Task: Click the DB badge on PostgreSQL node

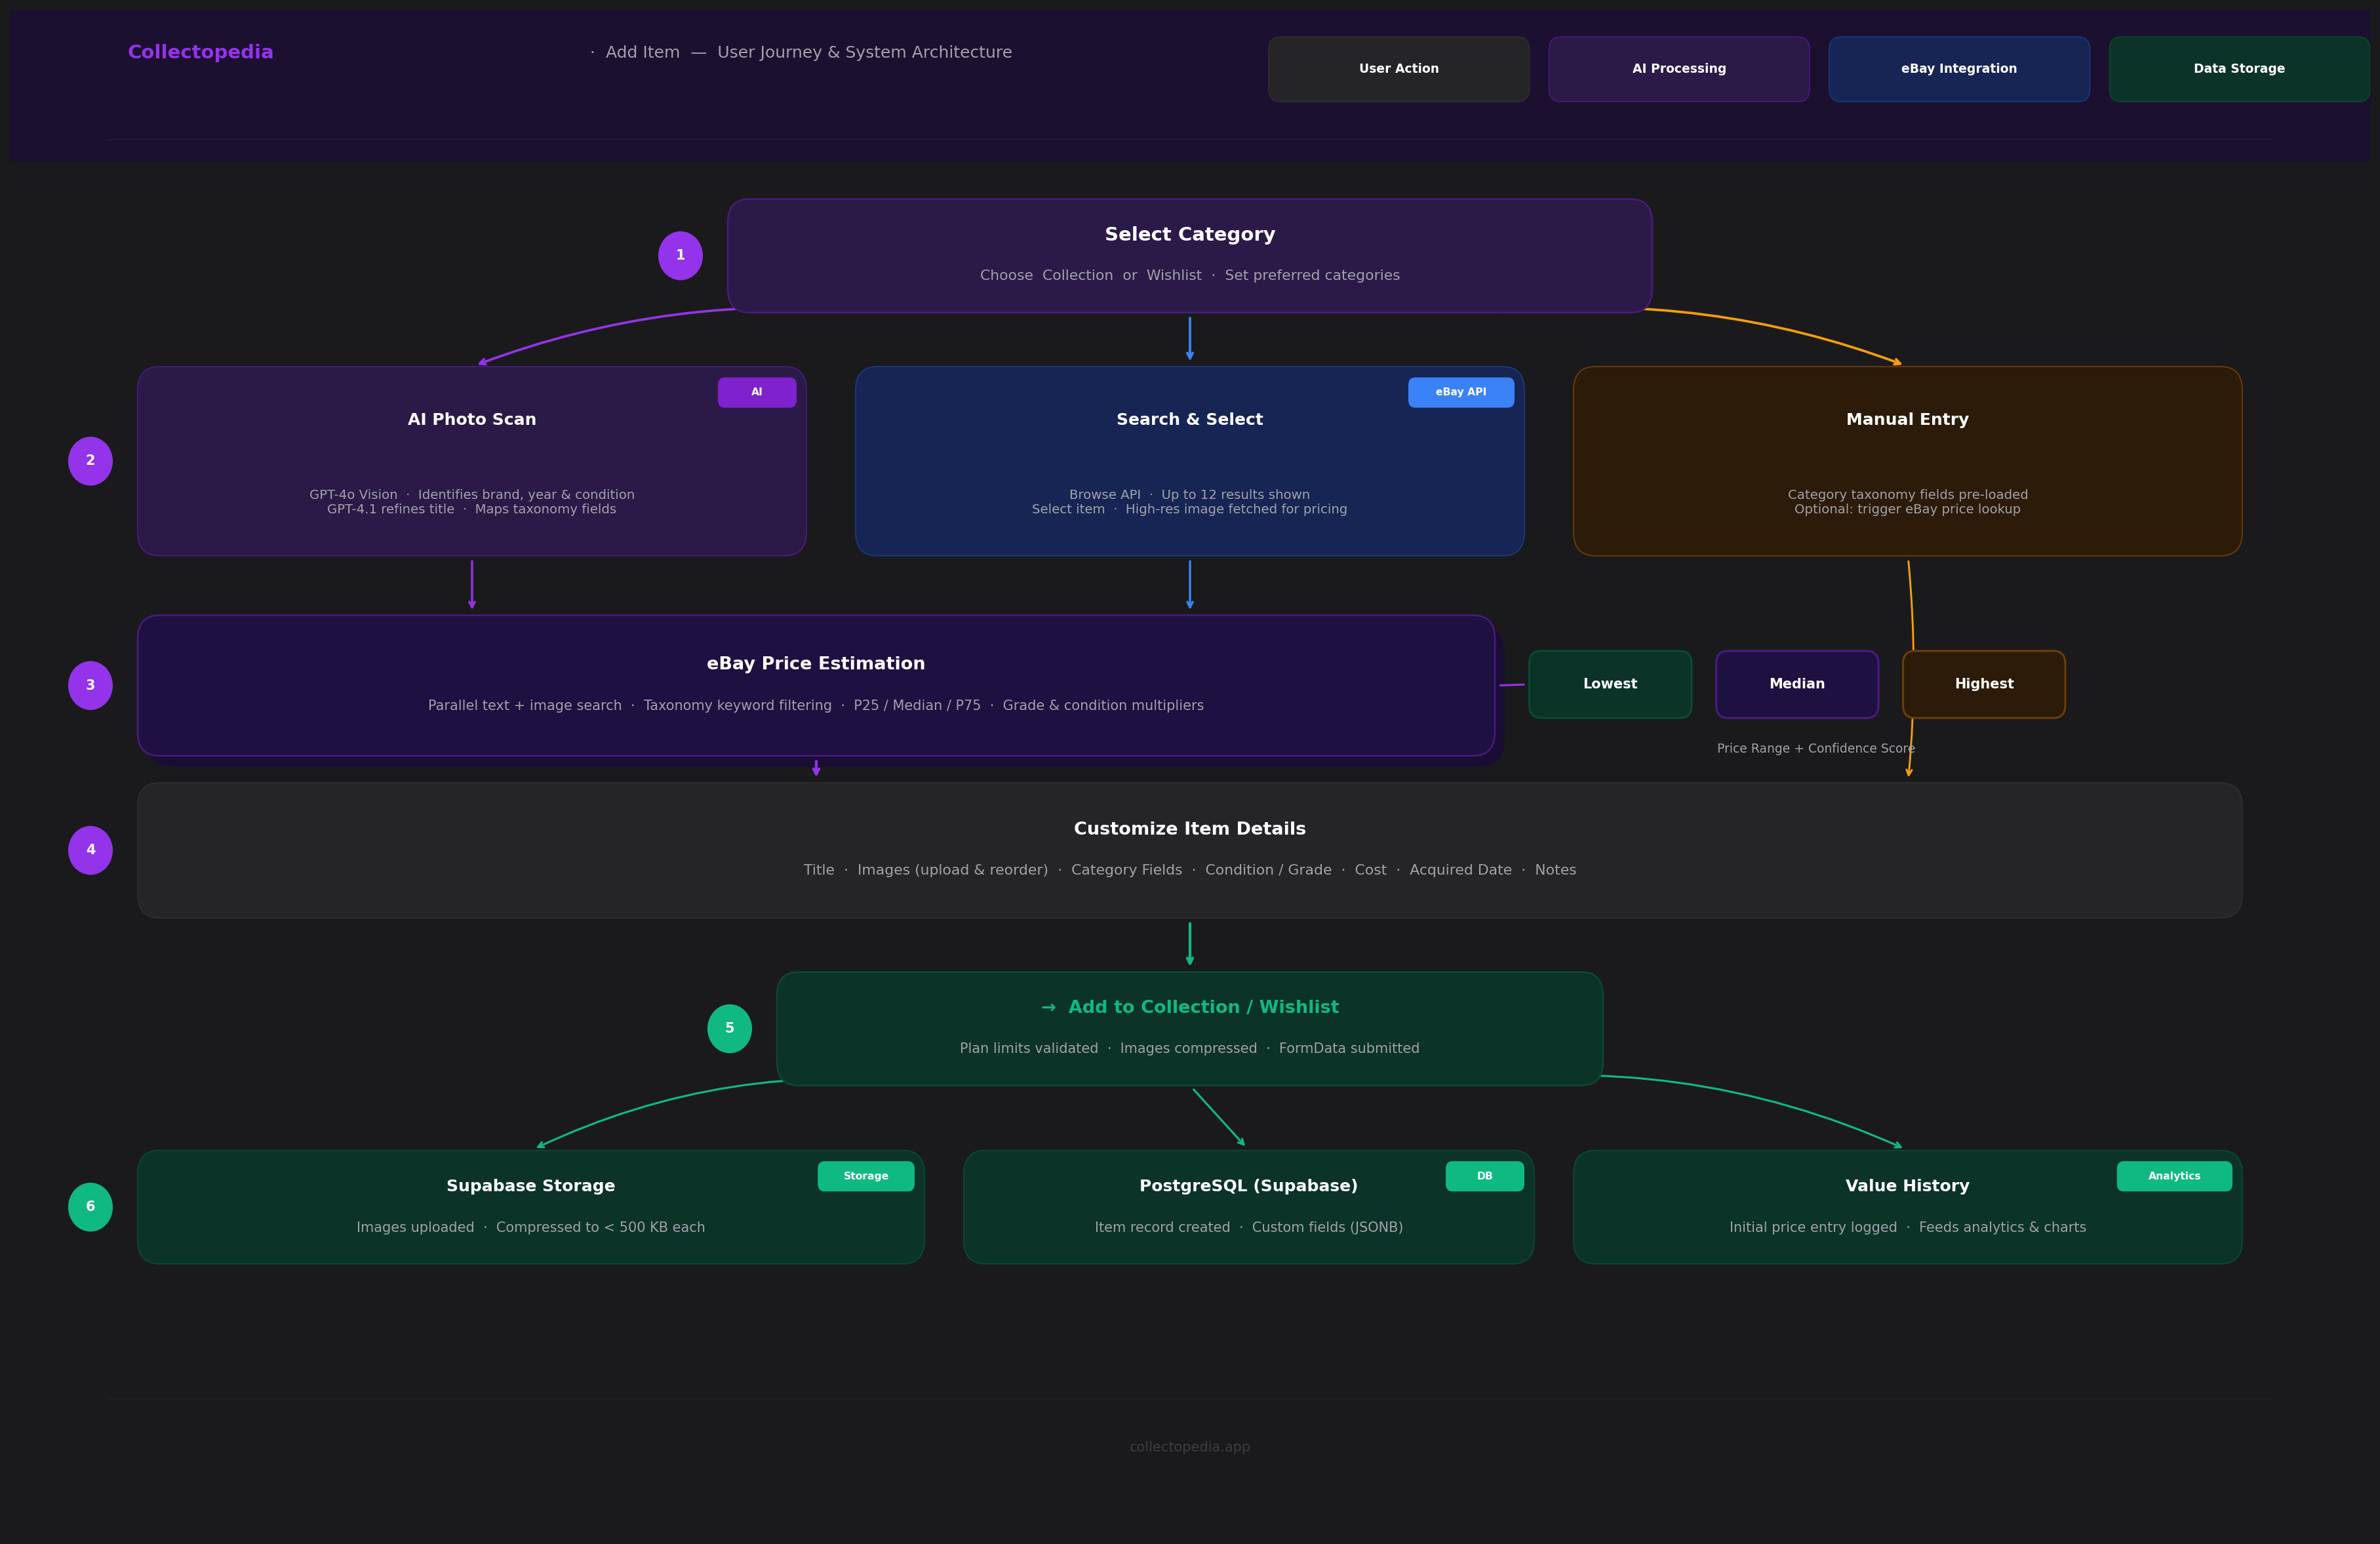Action: click(x=1484, y=1176)
